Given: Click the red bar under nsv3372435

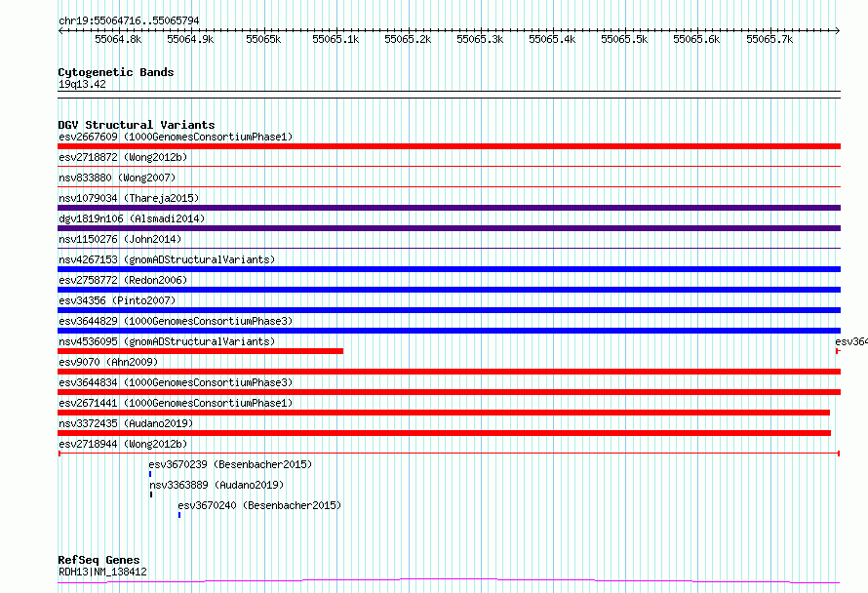Looking at the screenshot, I should pos(444,433).
